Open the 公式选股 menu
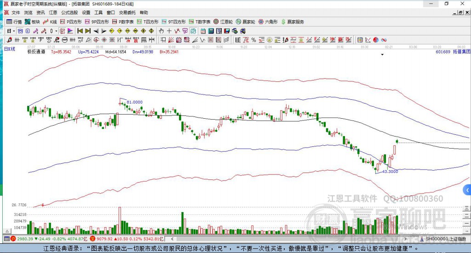 click(x=69, y=12)
